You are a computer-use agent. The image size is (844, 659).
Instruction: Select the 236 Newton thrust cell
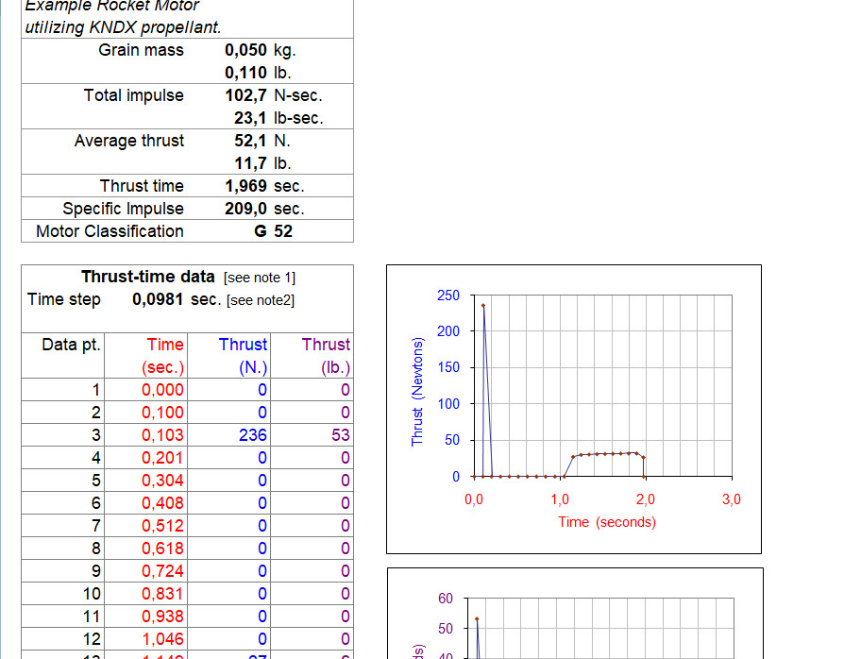pos(253,435)
